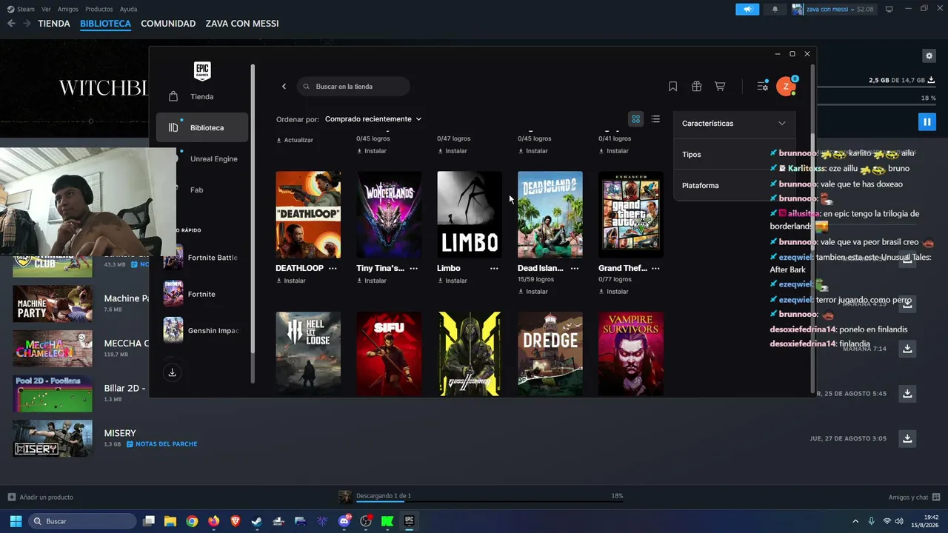Click the Epic Games logo
This screenshot has height=533, width=948.
tap(201, 71)
